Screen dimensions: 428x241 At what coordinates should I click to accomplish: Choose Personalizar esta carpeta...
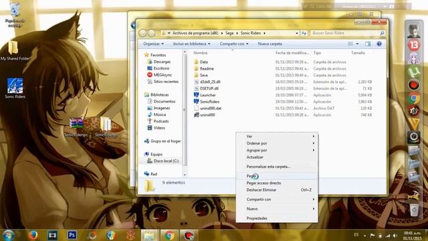point(277,167)
